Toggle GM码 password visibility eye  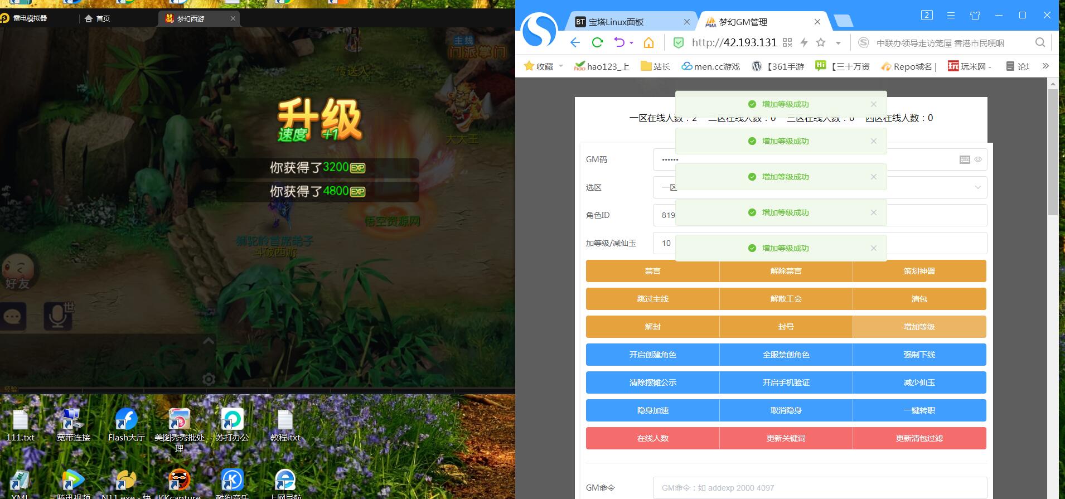coord(978,159)
